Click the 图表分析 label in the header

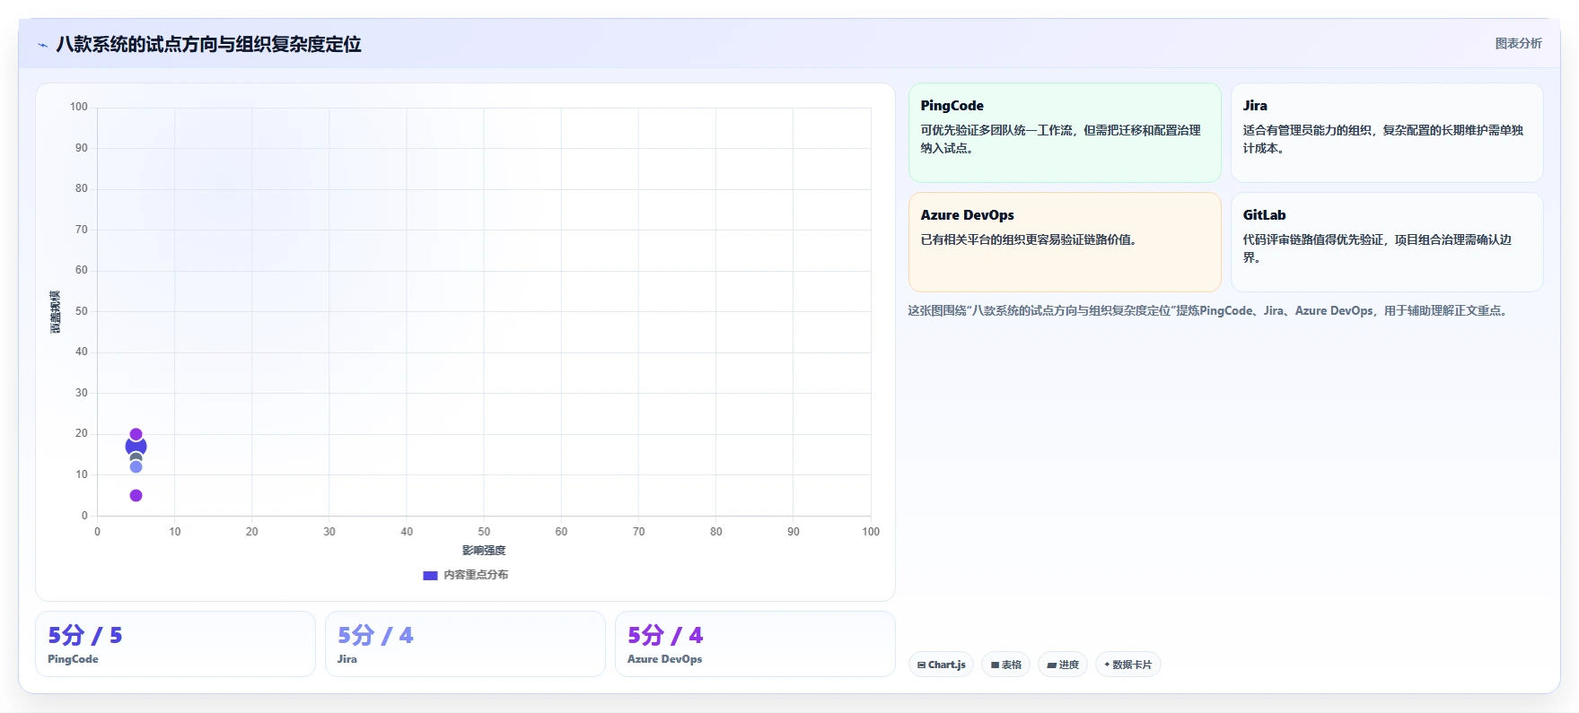click(x=1518, y=43)
